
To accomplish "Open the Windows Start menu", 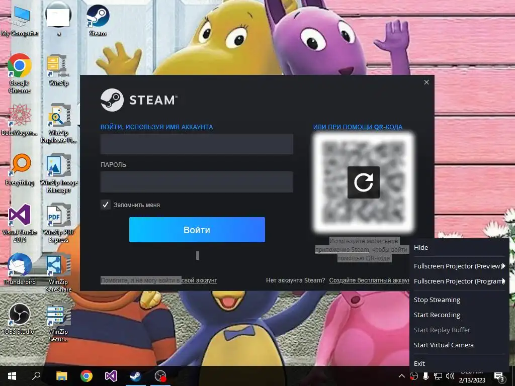I will 12,376.
